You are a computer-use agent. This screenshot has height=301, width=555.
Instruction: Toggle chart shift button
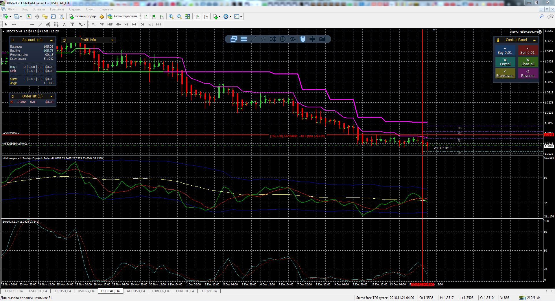point(206,16)
